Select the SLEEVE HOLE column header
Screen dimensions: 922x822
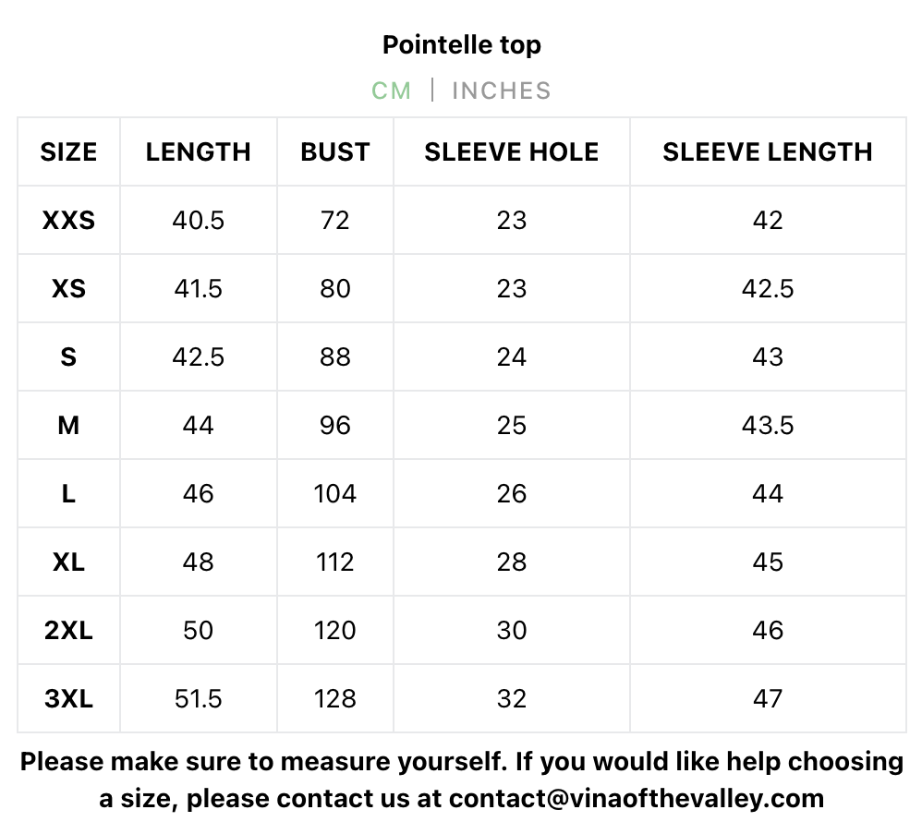tap(511, 152)
